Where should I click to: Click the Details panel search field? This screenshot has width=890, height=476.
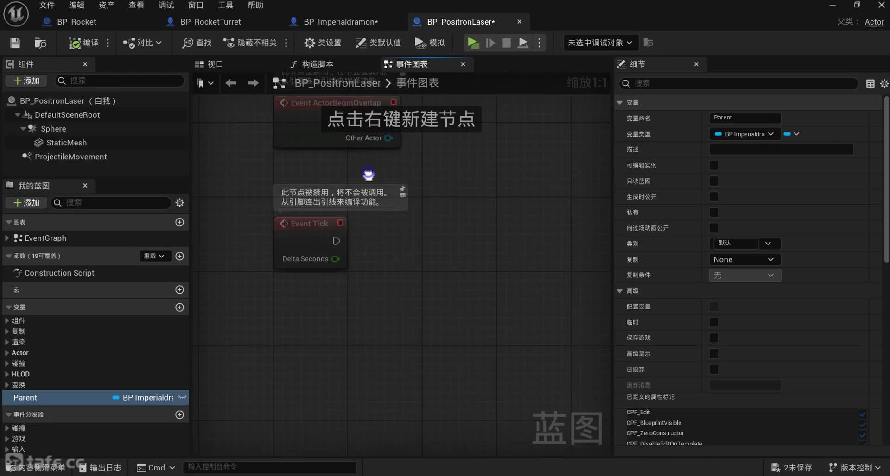(x=742, y=83)
